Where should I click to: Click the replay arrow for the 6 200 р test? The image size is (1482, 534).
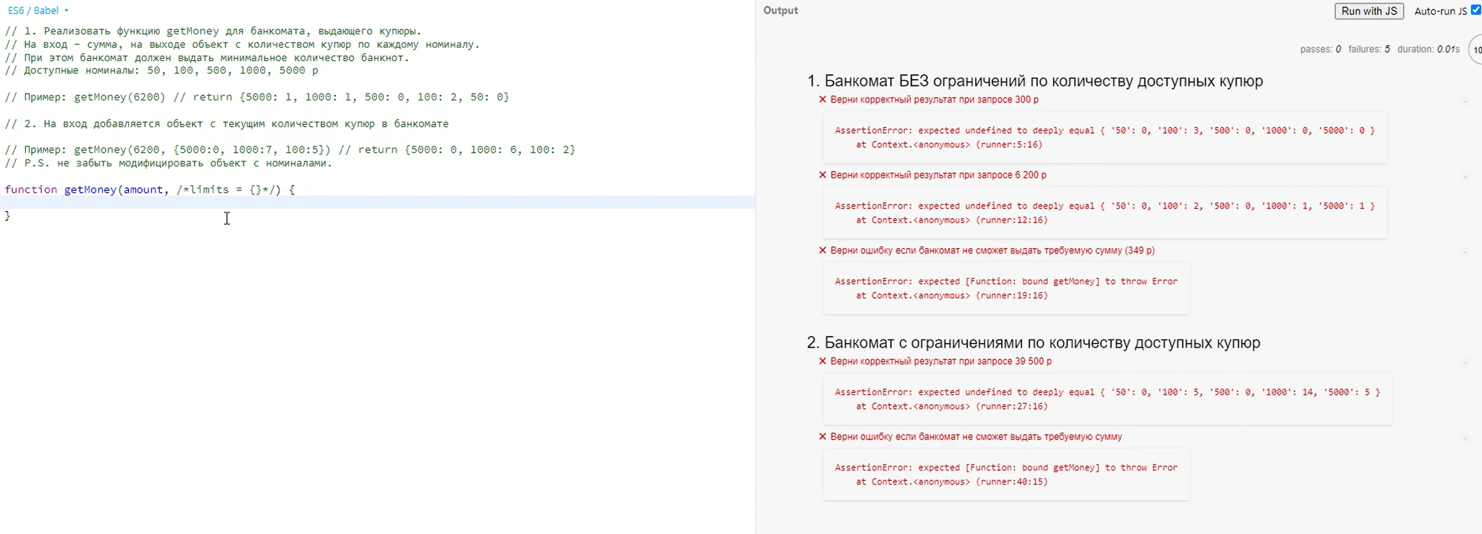[1465, 177]
